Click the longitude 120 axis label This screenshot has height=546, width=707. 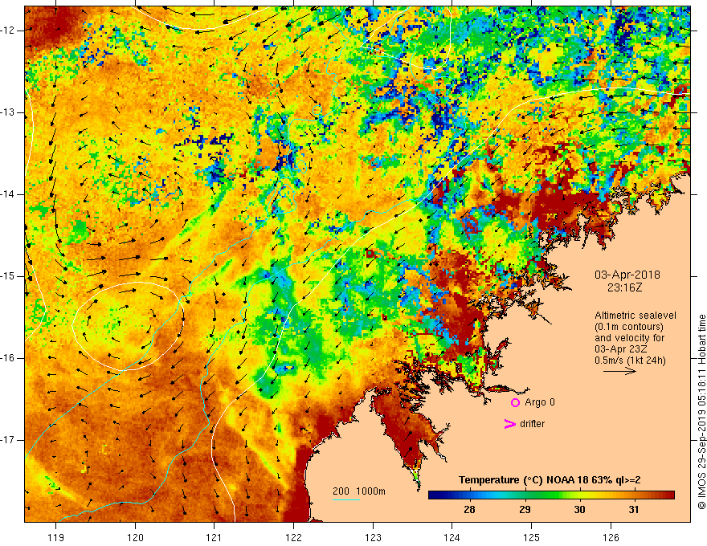tap(135, 537)
